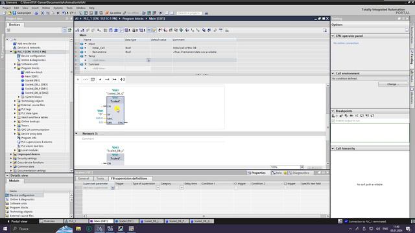Click the first breakpoint toolbar icon
This screenshot has height=233, width=415.
(334, 116)
